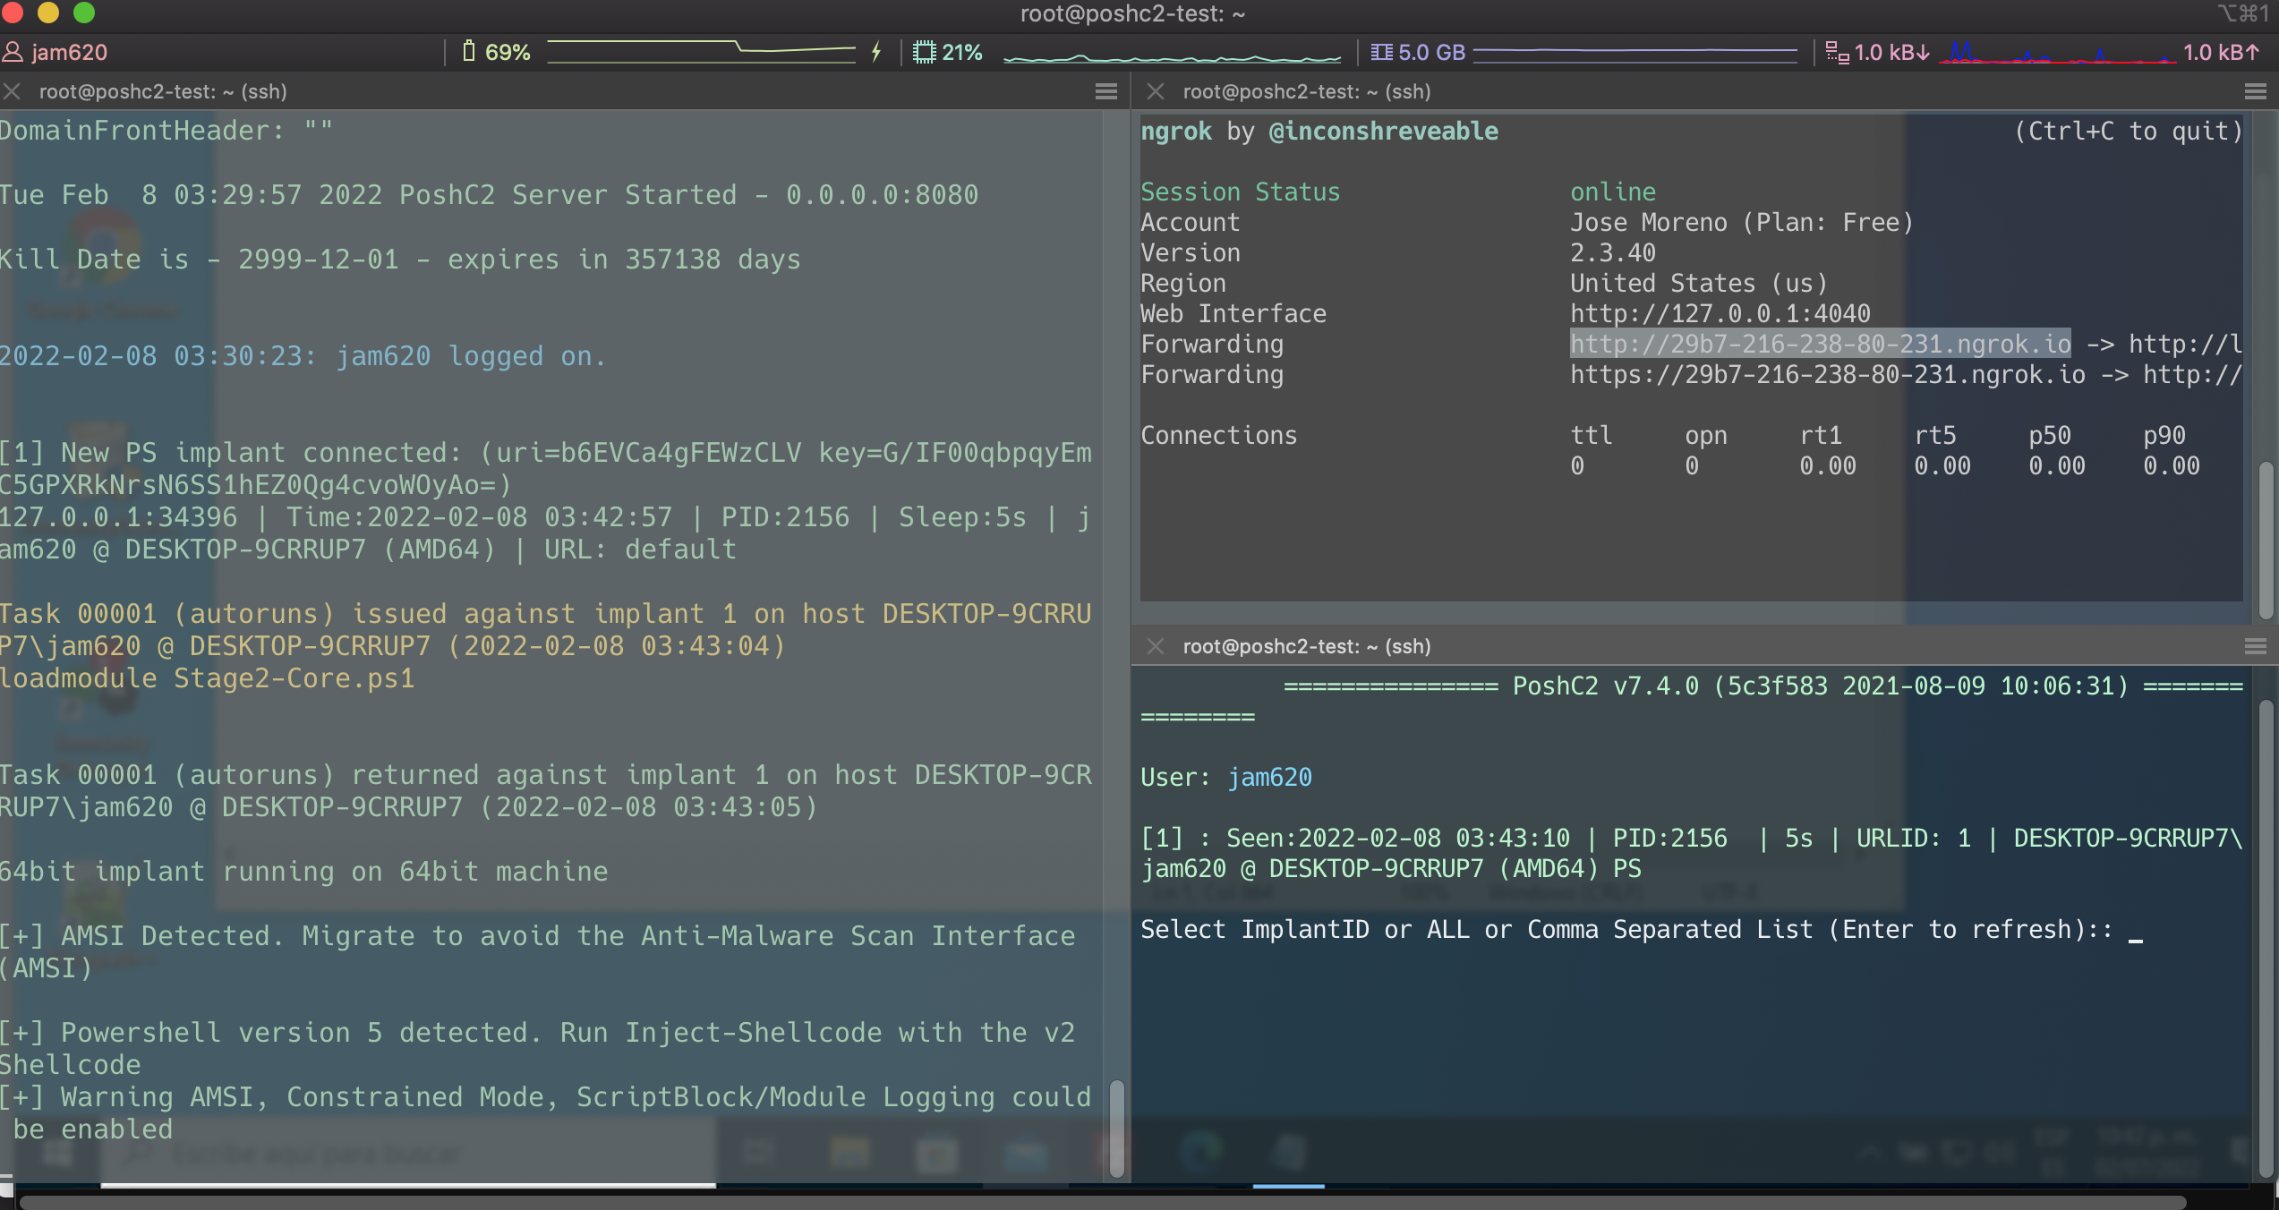
Task: Click the left pane title root@poshc2-test (ssh)
Action: pyautogui.click(x=163, y=91)
